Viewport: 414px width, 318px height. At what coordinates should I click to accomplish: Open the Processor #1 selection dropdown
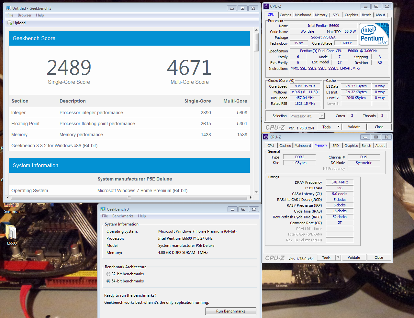click(x=307, y=116)
